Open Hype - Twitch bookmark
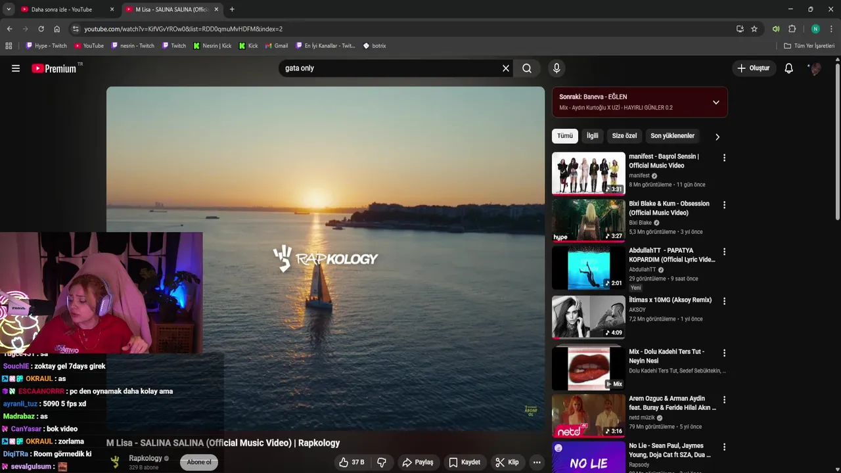 point(46,46)
